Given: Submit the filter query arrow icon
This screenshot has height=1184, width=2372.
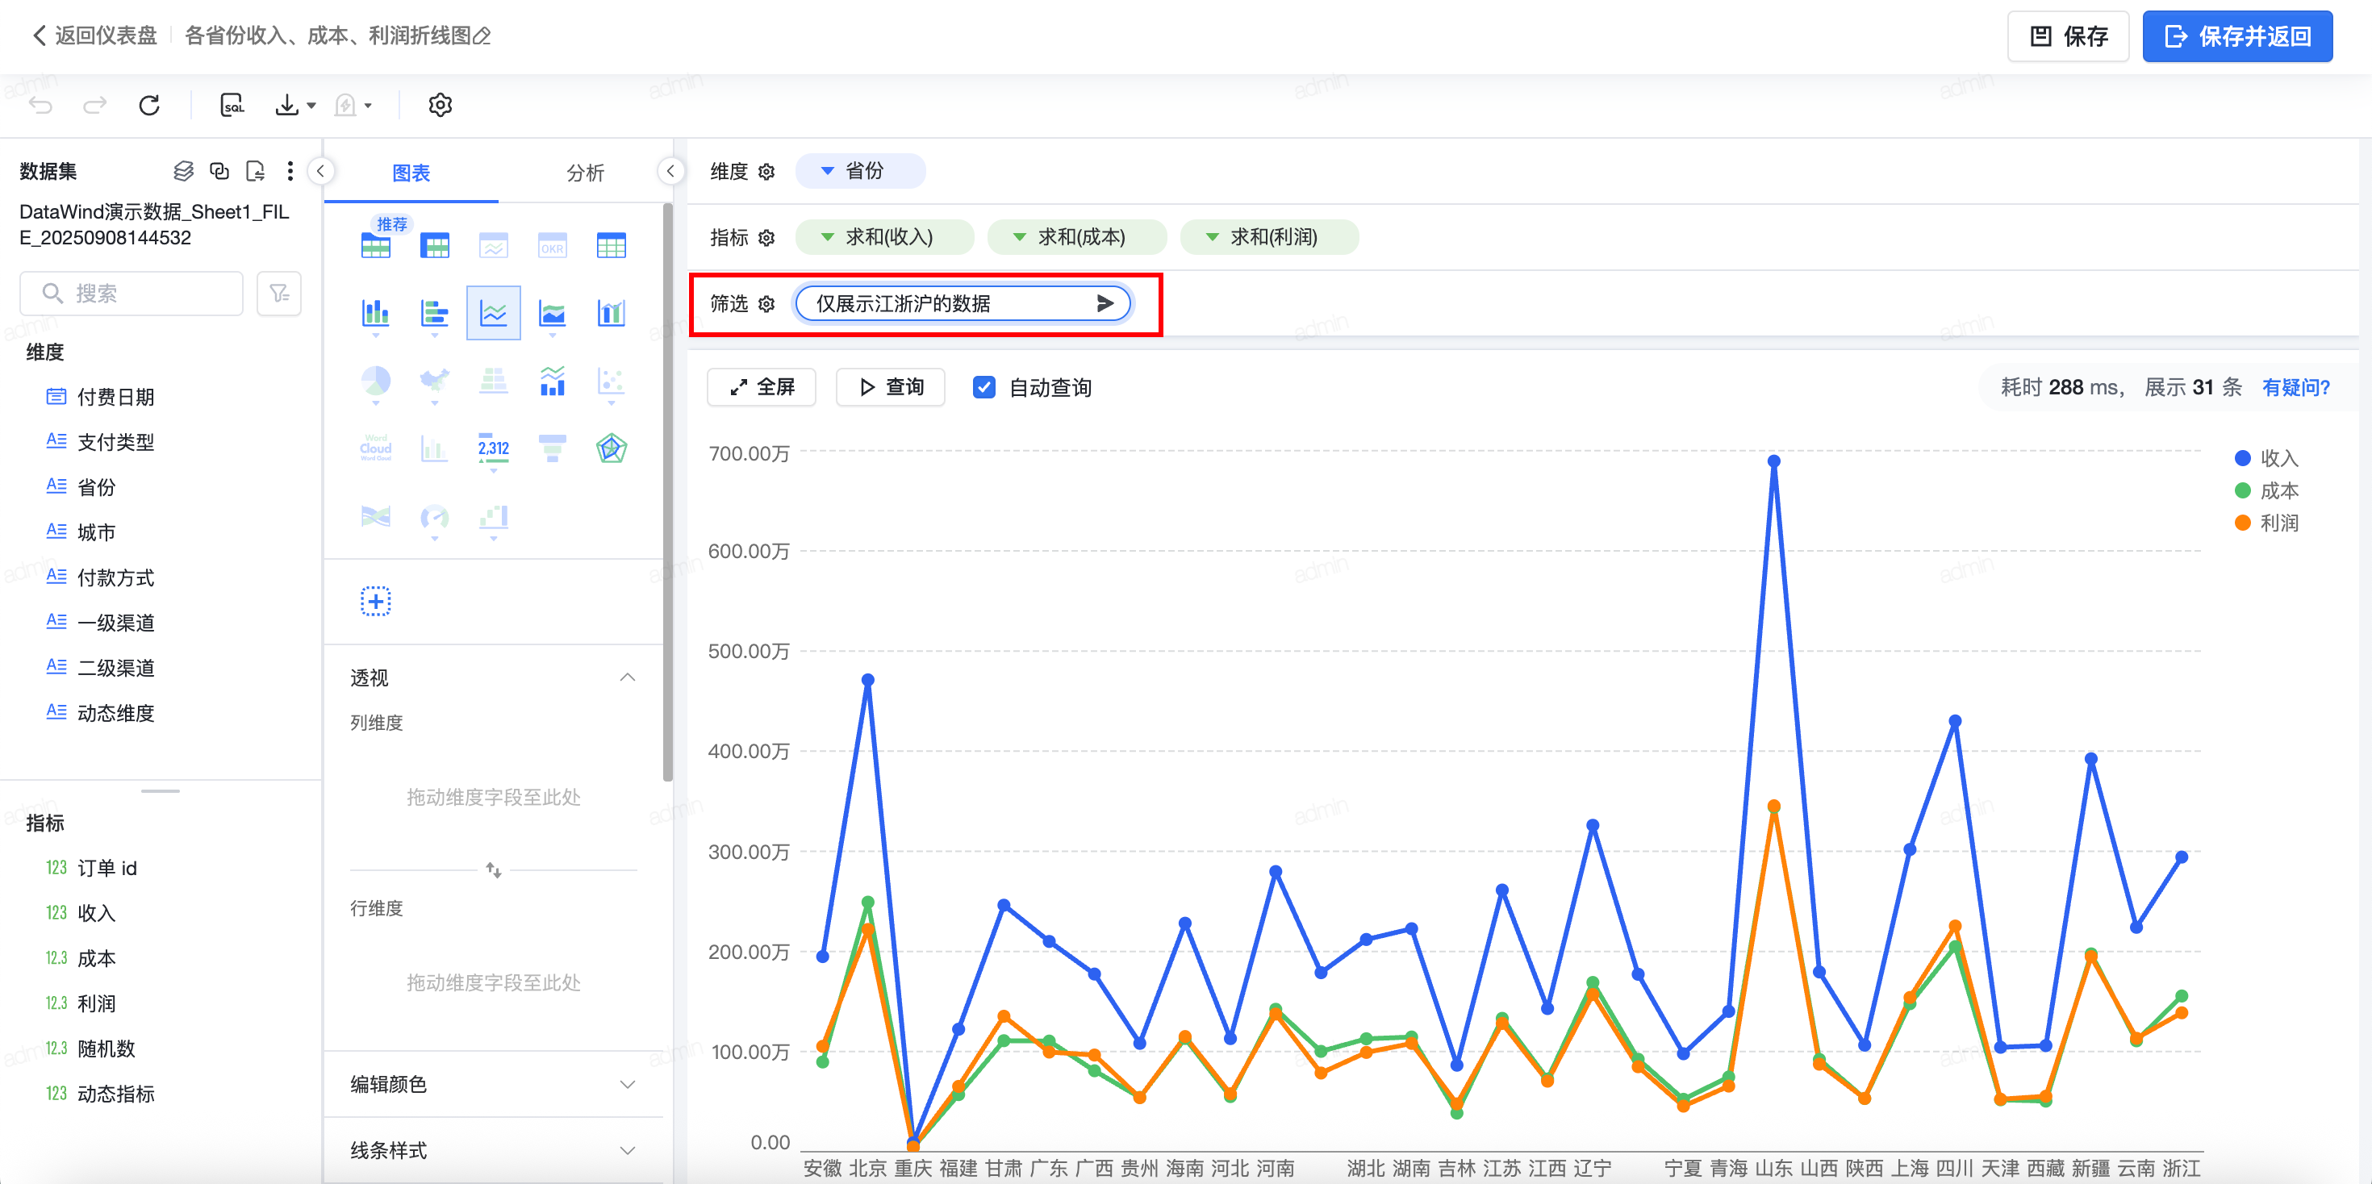Looking at the screenshot, I should (x=1105, y=304).
